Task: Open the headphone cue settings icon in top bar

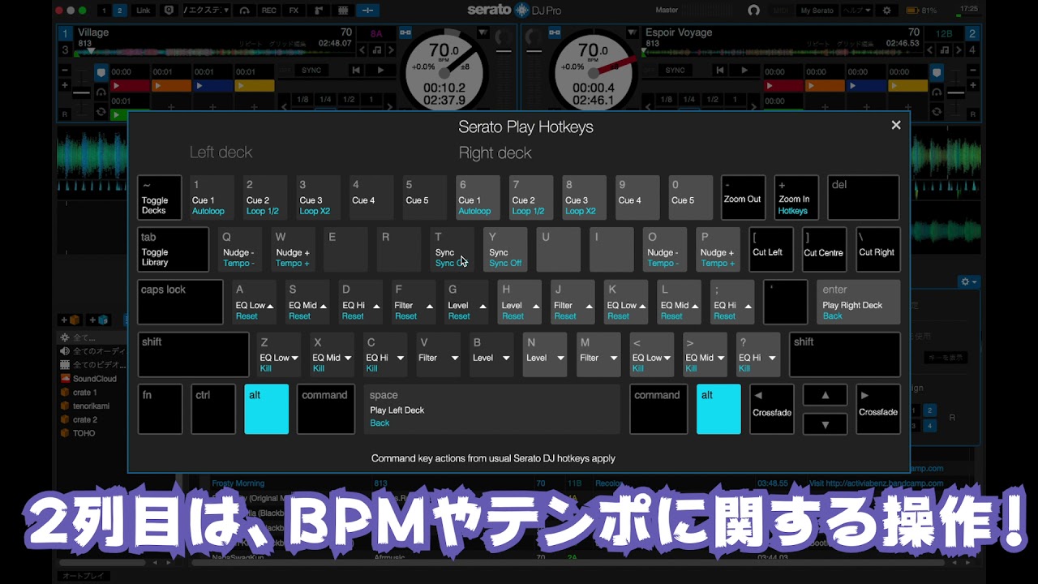Action: tap(244, 11)
